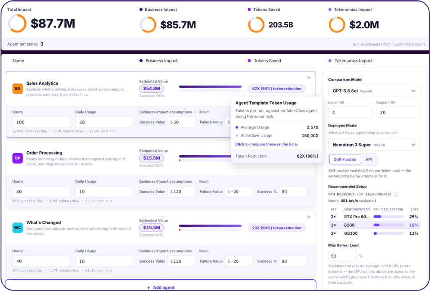Click the Business Impact donut chart icon
This screenshot has height=291, width=430.
[x=148, y=25]
